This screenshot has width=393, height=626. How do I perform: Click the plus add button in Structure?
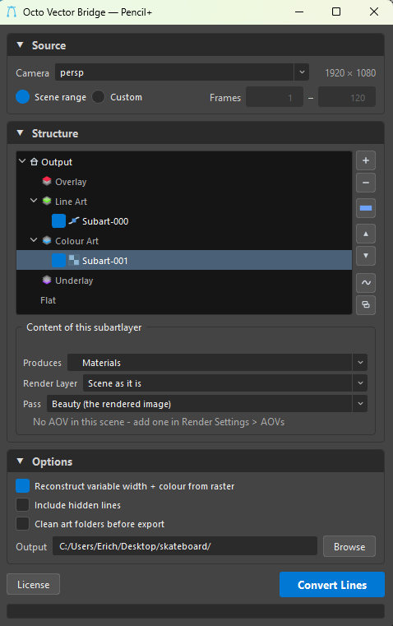coord(366,160)
